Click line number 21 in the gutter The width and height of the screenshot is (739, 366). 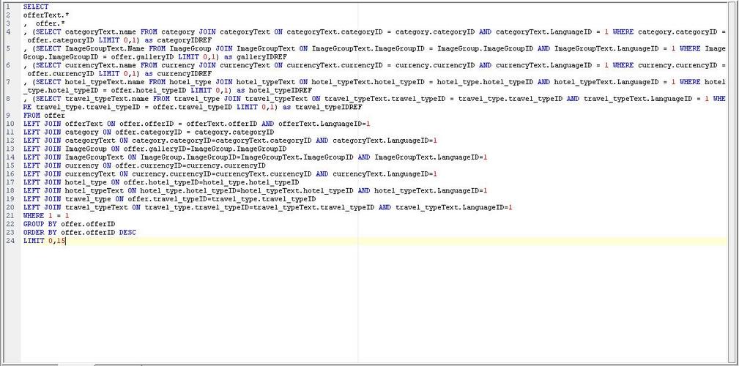pyautogui.click(x=10, y=216)
